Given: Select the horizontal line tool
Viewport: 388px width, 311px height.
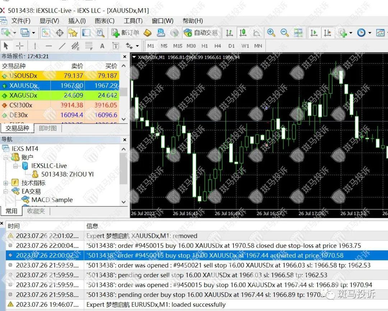Looking at the screenshot, I should coord(49,46).
